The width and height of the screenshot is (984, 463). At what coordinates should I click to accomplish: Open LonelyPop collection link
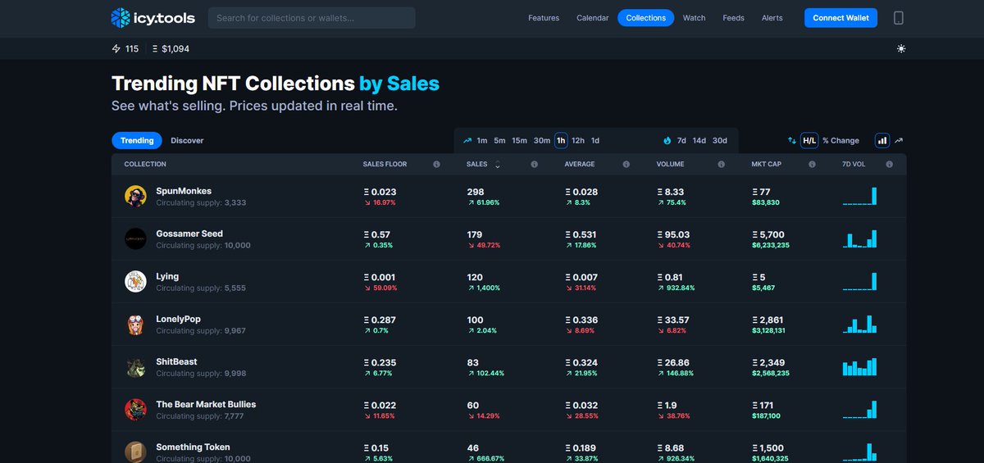tap(178, 319)
